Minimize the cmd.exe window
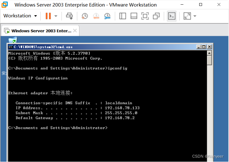This screenshot has width=229, height=162. point(199,47)
